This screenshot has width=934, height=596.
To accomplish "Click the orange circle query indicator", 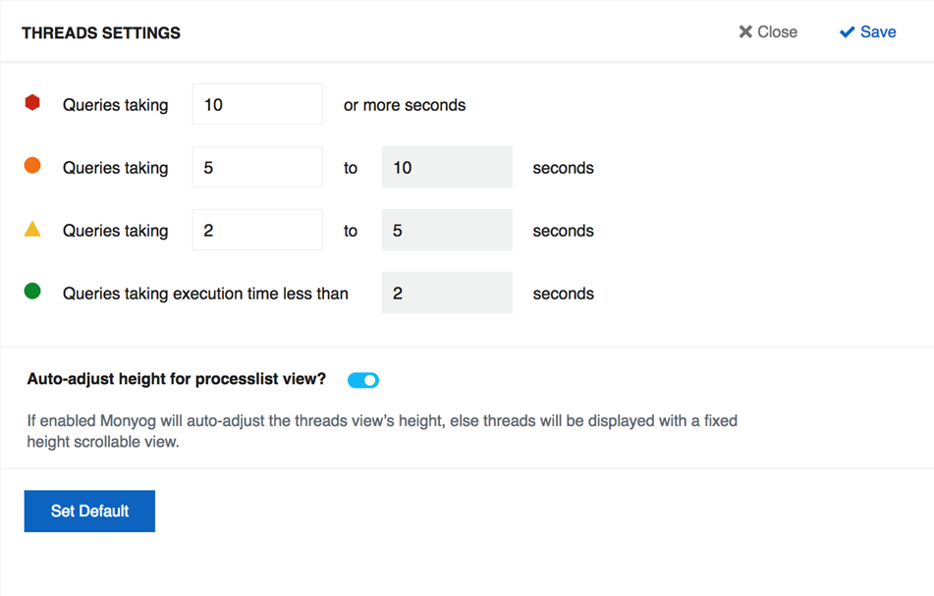I will coord(32,165).
